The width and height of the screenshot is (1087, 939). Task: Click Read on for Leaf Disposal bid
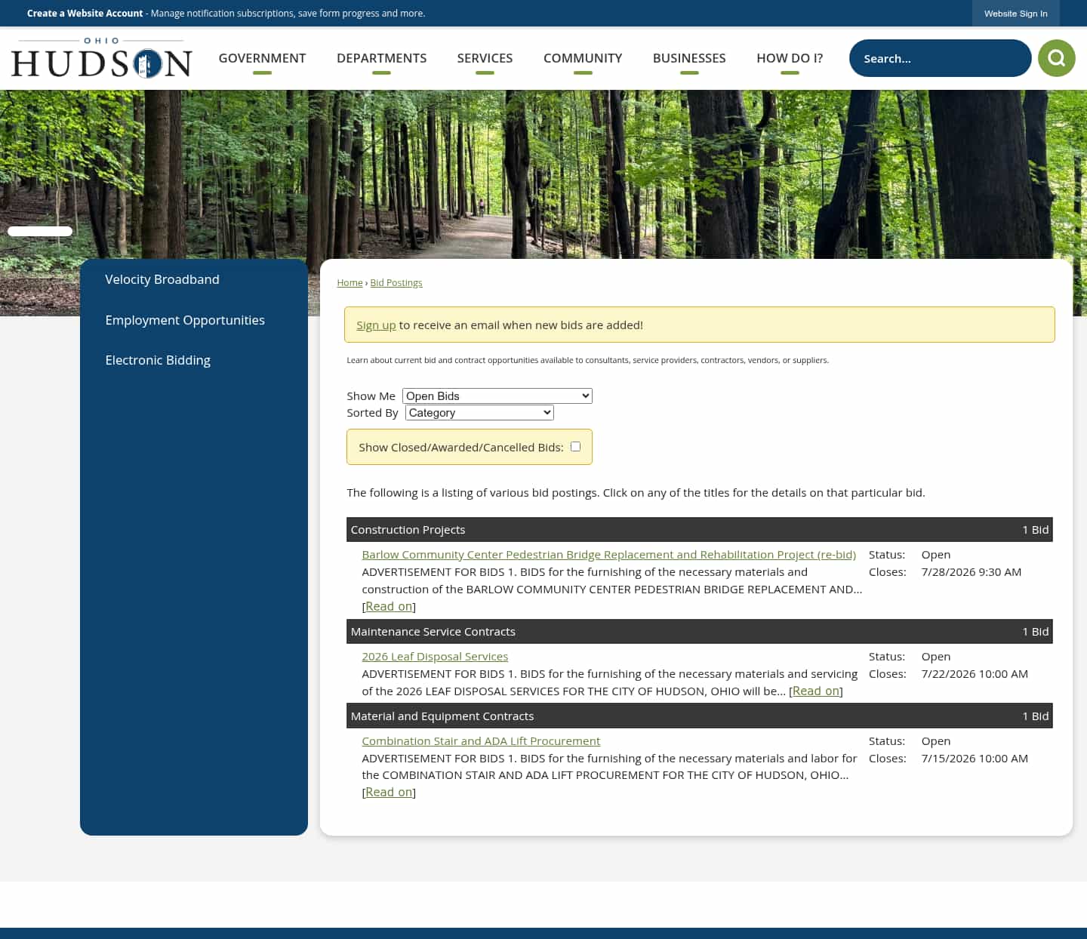coord(816,691)
